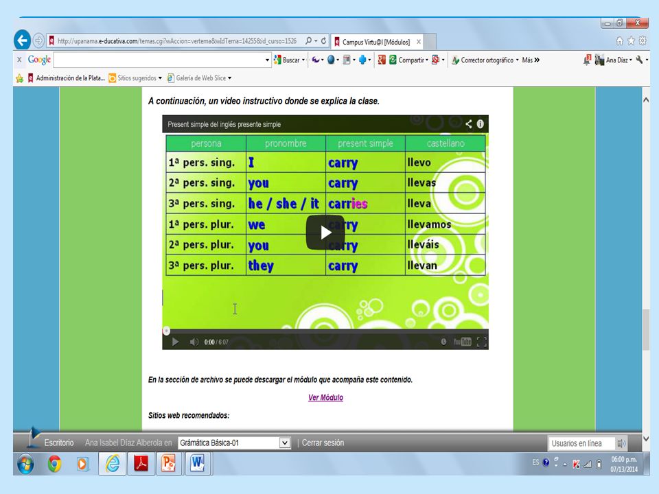Close the Campus Virtu@l tab
Image resolution: width=659 pixels, height=494 pixels.
[x=419, y=42]
